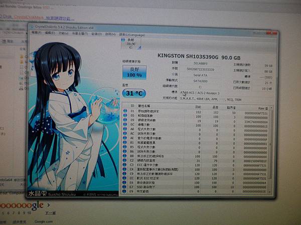This screenshot has width=301, height=225.
Task: Select the C3 ECC attribute row
Action: click(196, 165)
